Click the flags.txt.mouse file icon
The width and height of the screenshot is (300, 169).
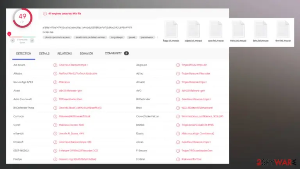[171, 29]
